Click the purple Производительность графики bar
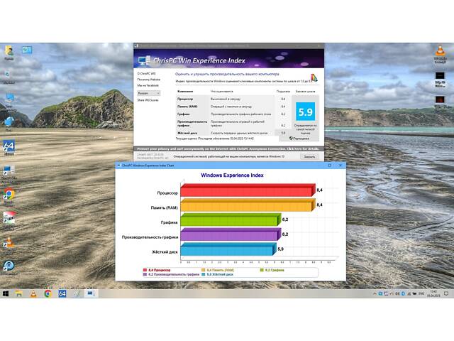Screen dimensions: 454x341 (231, 234)
